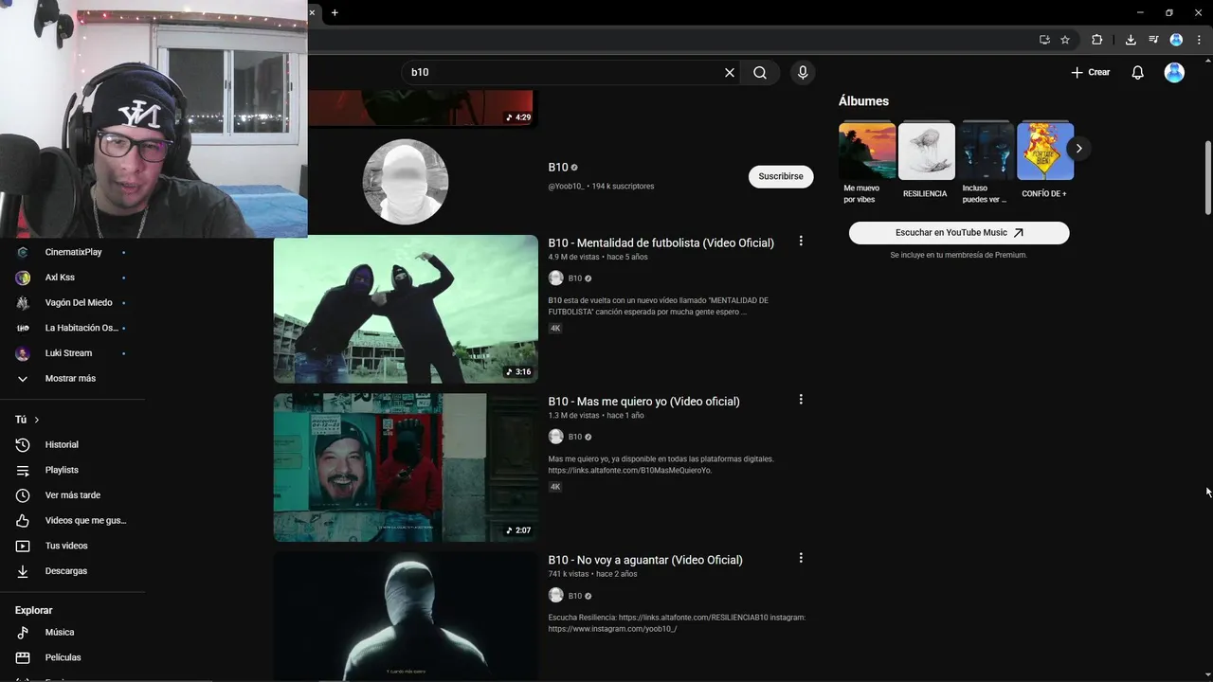Open Chrome profile avatar in toolbar

pos(1176,40)
